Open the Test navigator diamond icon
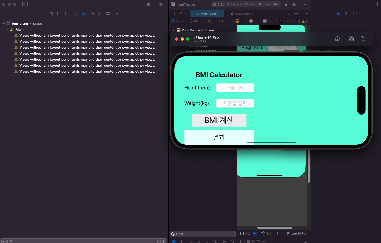The image size is (381, 243). pyautogui.click(x=92, y=13)
